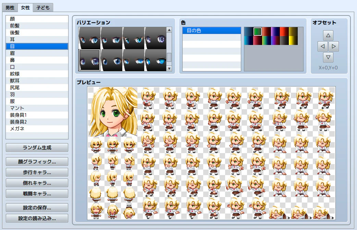Switch to the 男性 tab
The height and width of the screenshot is (230, 357).
click(10, 8)
